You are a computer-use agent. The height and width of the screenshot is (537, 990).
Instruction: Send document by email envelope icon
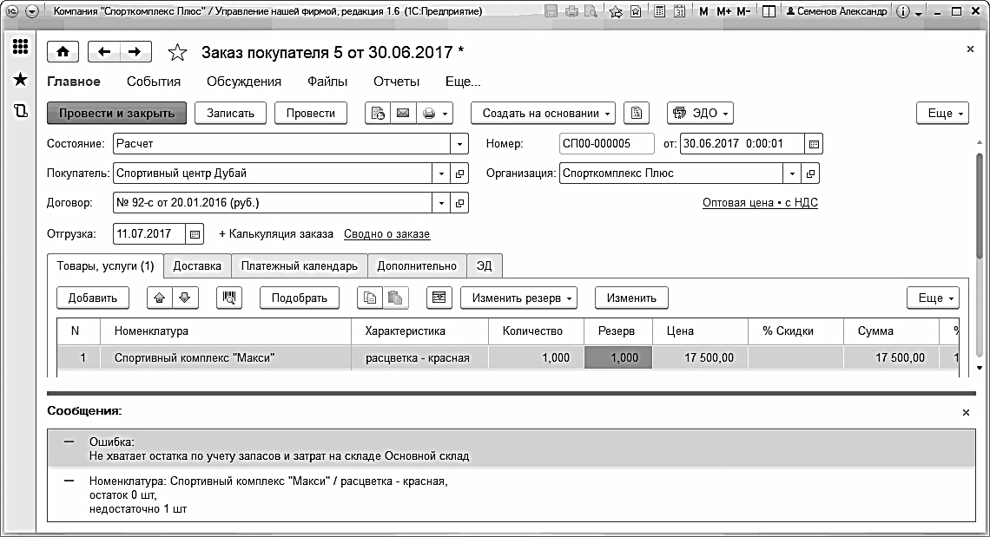click(402, 114)
